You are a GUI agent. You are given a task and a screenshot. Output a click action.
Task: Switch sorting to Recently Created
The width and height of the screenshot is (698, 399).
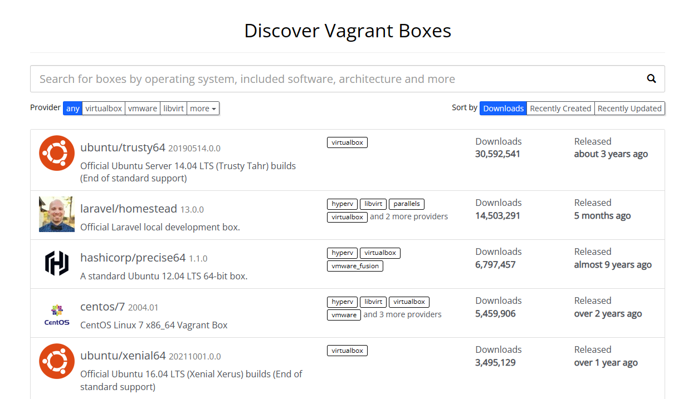coord(560,108)
